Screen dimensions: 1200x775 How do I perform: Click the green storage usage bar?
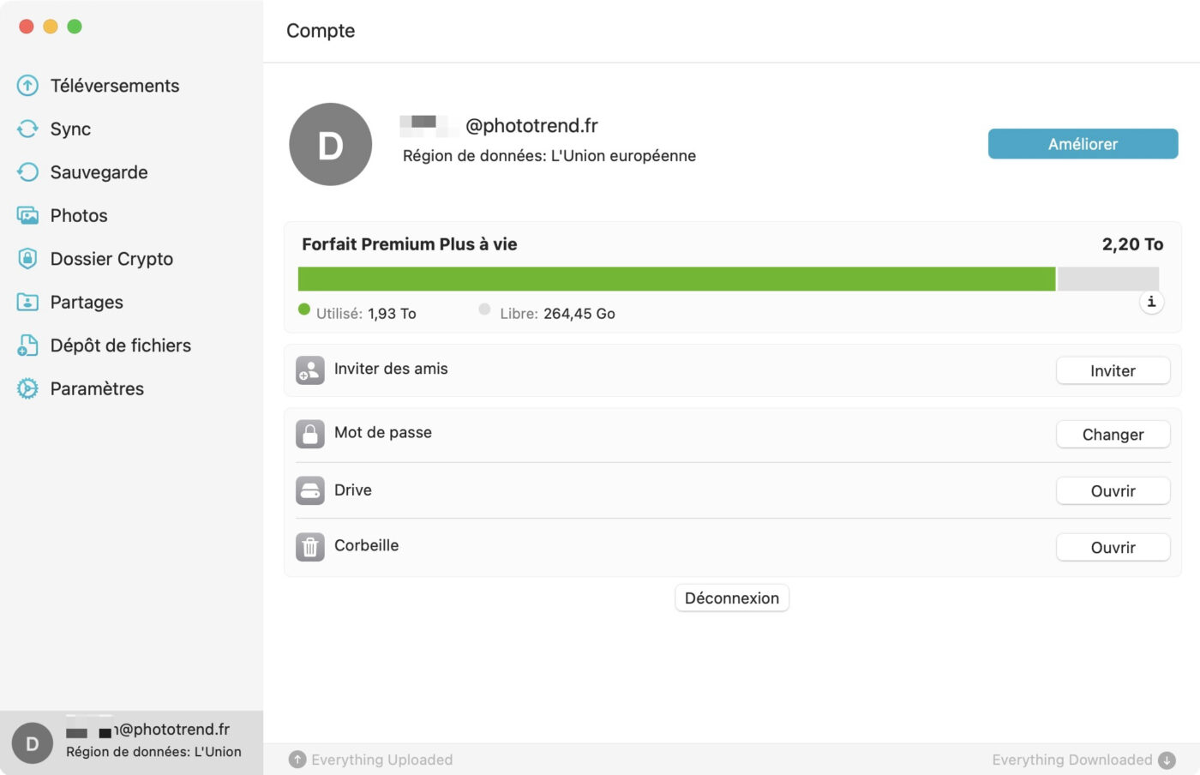(x=676, y=279)
